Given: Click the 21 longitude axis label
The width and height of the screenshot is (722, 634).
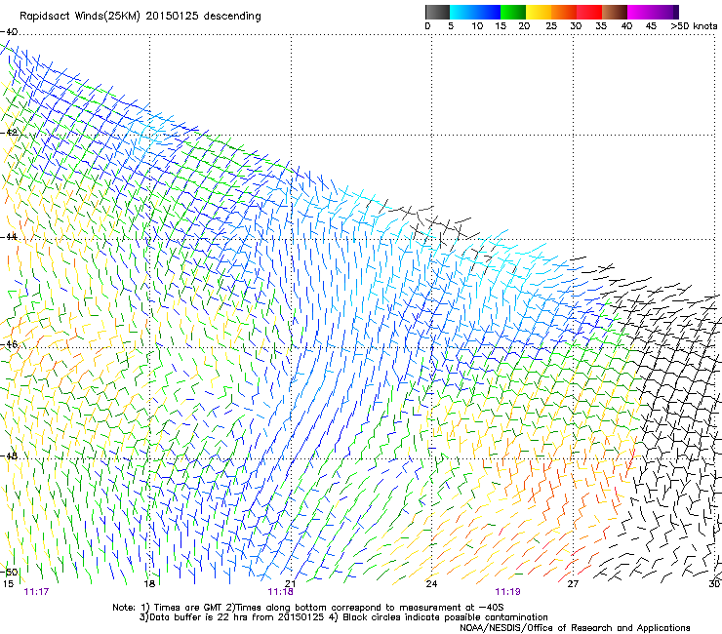Looking at the screenshot, I should (290, 584).
